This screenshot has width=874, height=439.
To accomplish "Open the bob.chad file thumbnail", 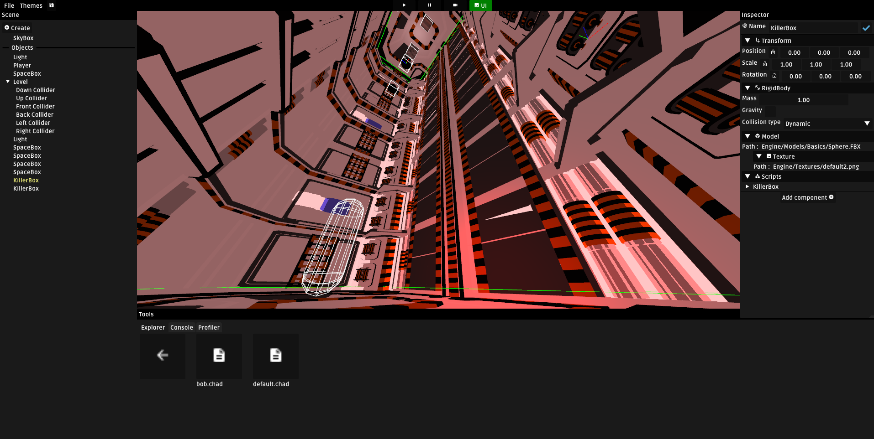I will tap(219, 356).
